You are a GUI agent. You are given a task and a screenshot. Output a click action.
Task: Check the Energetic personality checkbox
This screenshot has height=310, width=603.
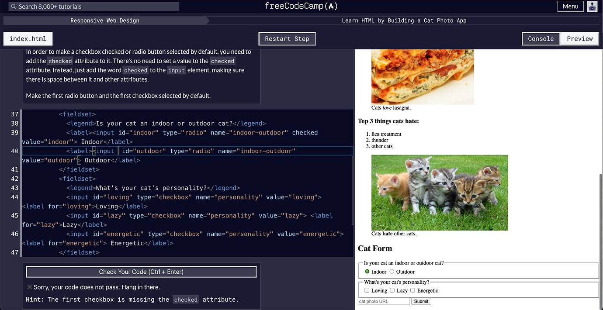tap(412, 290)
